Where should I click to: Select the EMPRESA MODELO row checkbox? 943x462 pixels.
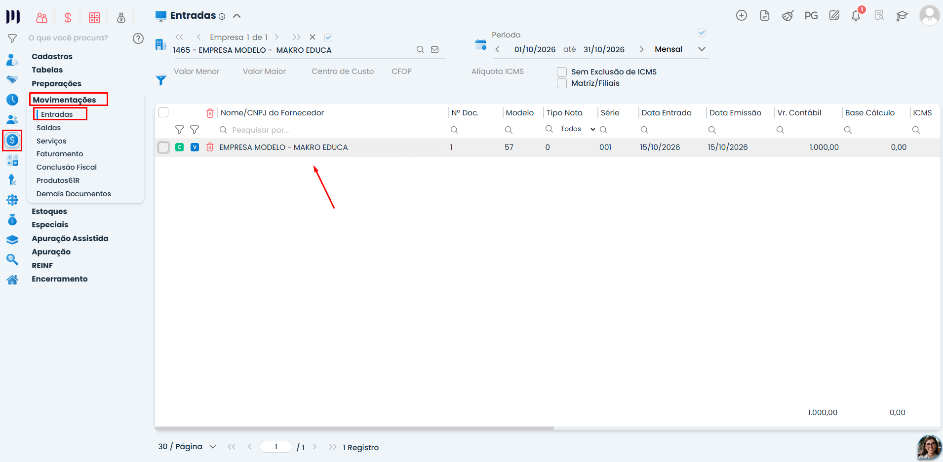(163, 147)
